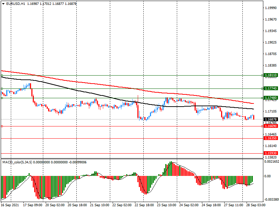
Task: Click the 0.00 MACD zero level label
Action: coord(267,176)
